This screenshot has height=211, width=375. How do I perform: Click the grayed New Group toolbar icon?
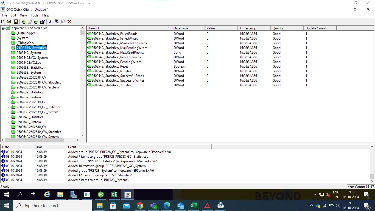coord(30,22)
